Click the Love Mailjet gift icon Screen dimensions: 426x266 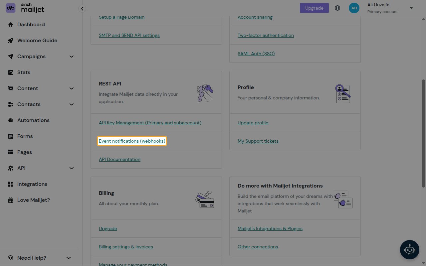click(11, 200)
